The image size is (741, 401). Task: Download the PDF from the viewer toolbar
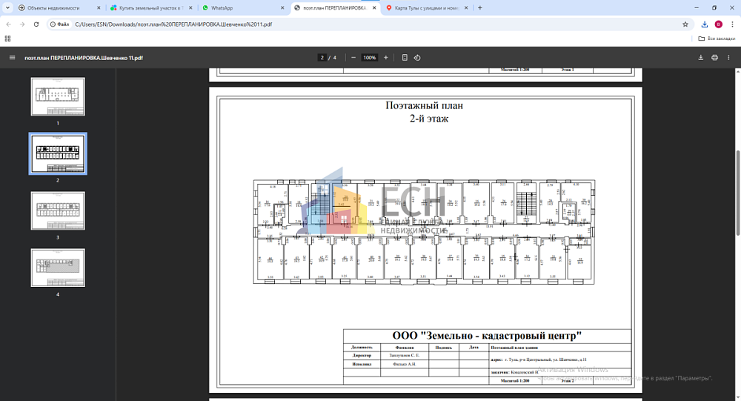pyautogui.click(x=701, y=58)
